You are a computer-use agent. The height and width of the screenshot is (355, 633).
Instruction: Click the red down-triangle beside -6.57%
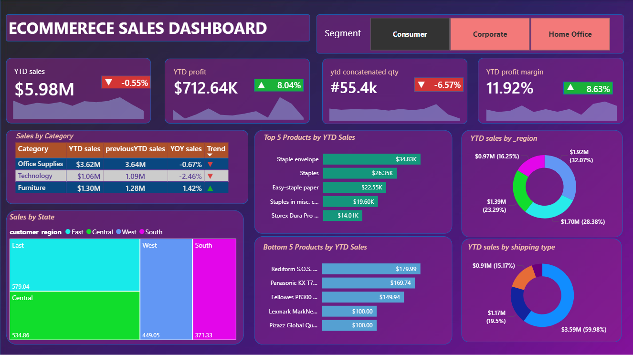pyautogui.click(x=421, y=85)
